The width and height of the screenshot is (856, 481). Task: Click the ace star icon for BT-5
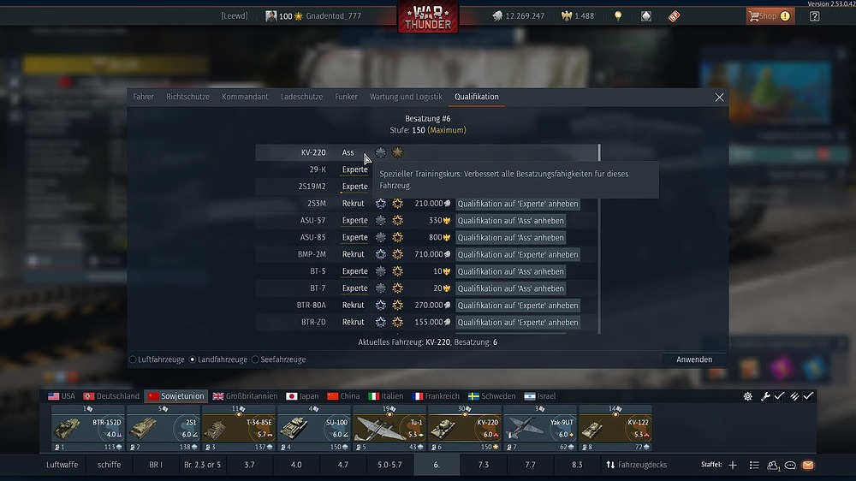[397, 271]
